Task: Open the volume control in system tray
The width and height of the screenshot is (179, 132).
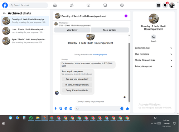Action: [x=155, y=123]
